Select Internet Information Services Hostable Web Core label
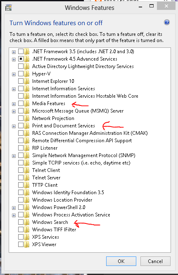The image size is (178, 275). point(85,96)
